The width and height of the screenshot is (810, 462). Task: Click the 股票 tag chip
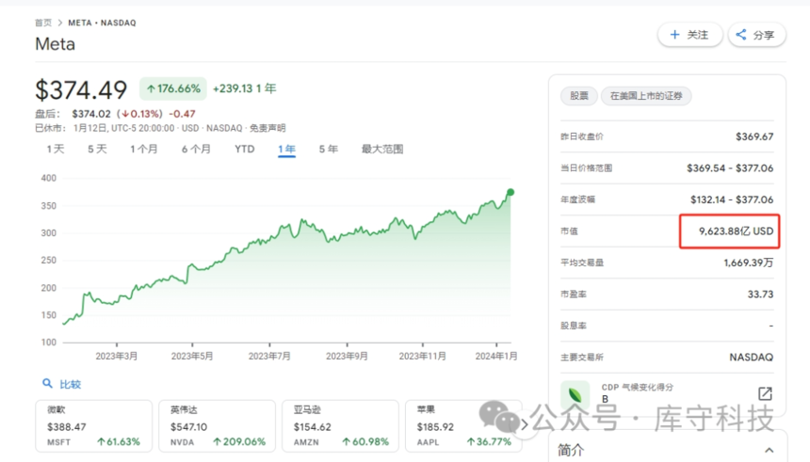coord(579,96)
